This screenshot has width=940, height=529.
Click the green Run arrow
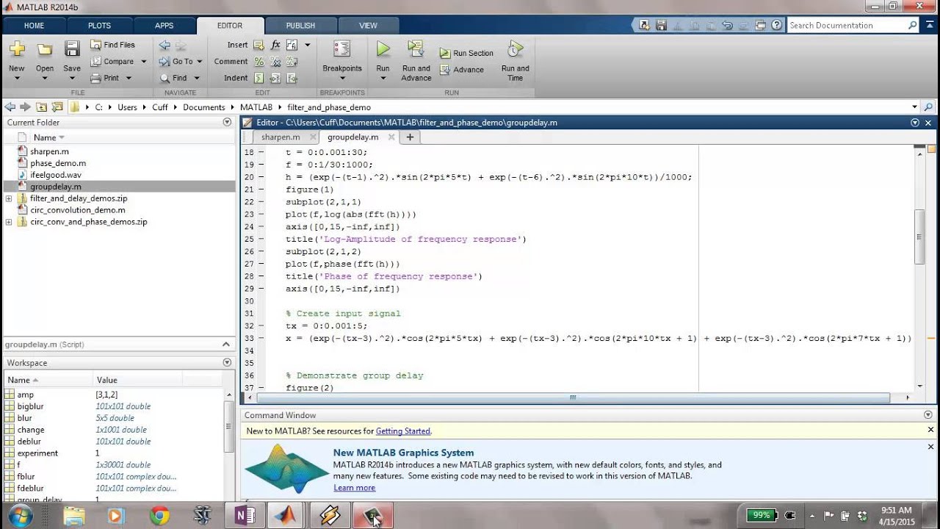[383, 49]
